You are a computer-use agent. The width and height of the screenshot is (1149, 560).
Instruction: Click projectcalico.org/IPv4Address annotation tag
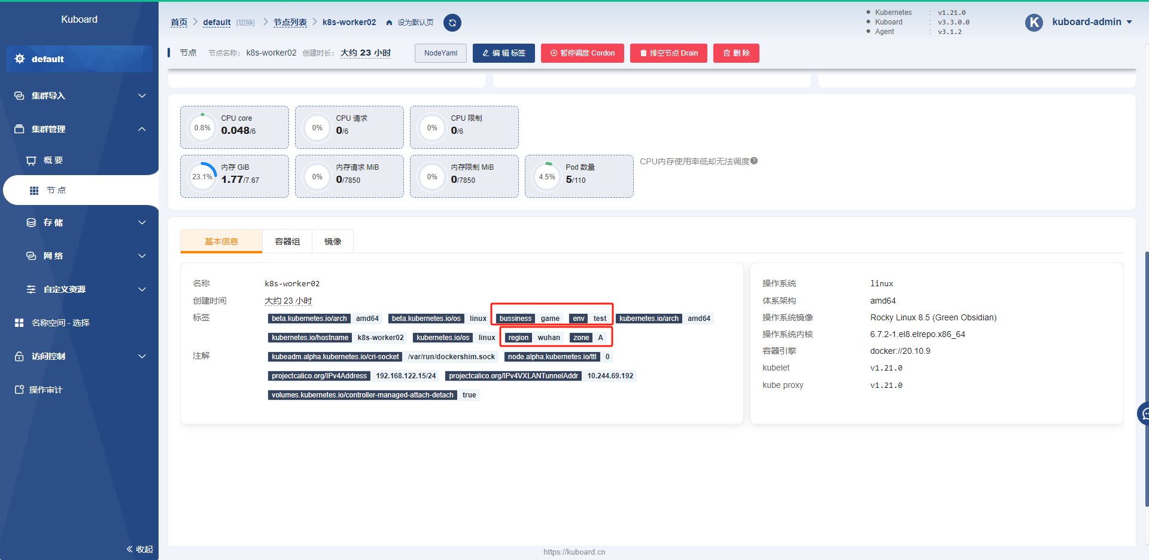[x=319, y=376]
